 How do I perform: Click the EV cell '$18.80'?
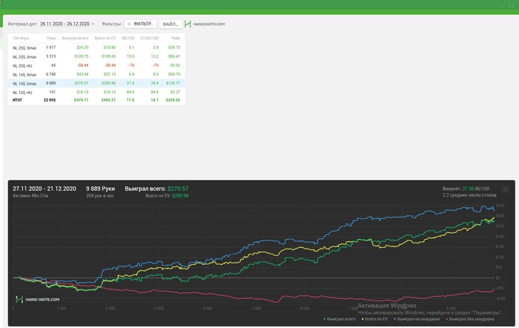110,47
